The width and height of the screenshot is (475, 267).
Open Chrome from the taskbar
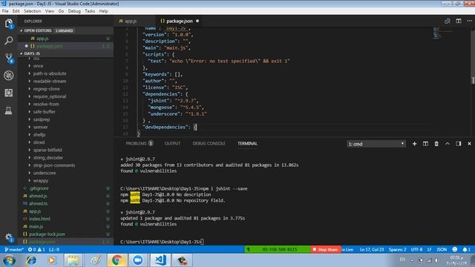(x=117, y=260)
